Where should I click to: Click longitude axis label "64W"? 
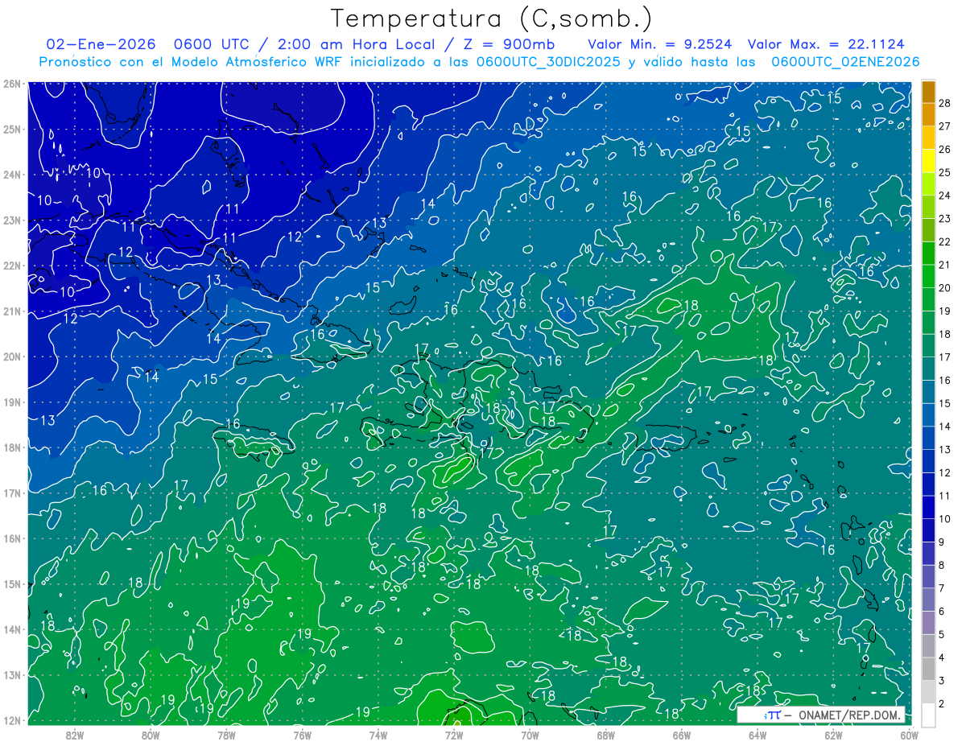(x=757, y=735)
